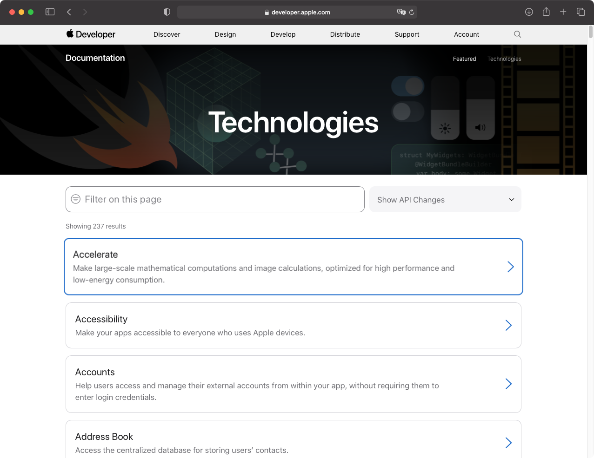Open the Distribute menu

point(345,34)
